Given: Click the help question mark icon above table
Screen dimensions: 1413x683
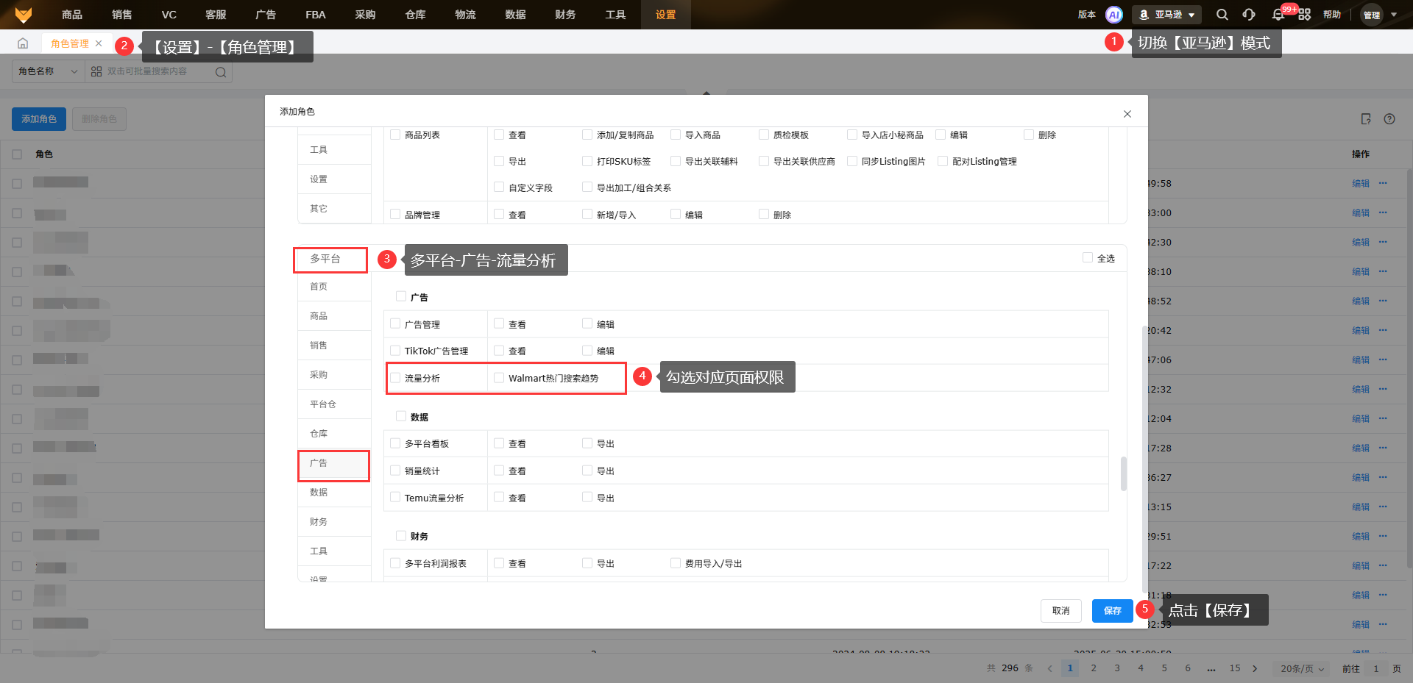Looking at the screenshot, I should pyautogui.click(x=1389, y=119).
